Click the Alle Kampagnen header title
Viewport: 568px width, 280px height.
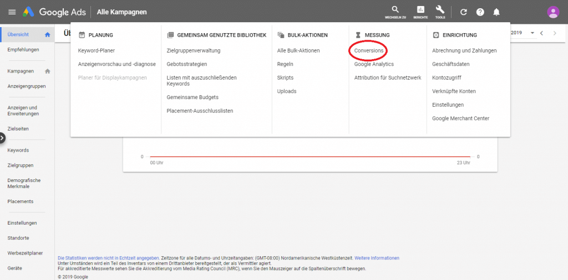pos(121,12)
